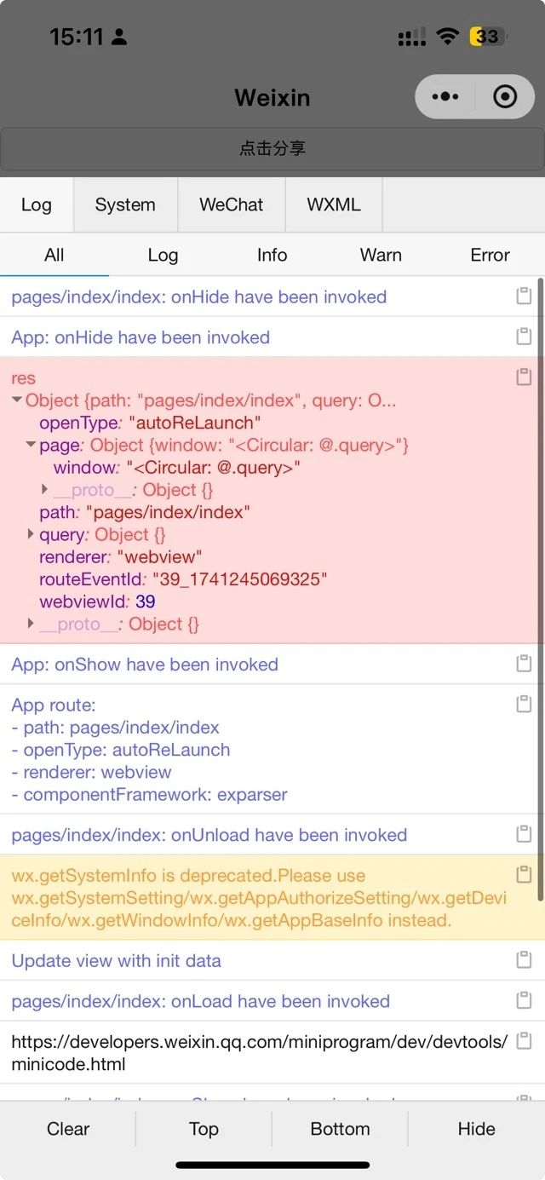Click the 点击分享 share button

(x=272, y=148)
